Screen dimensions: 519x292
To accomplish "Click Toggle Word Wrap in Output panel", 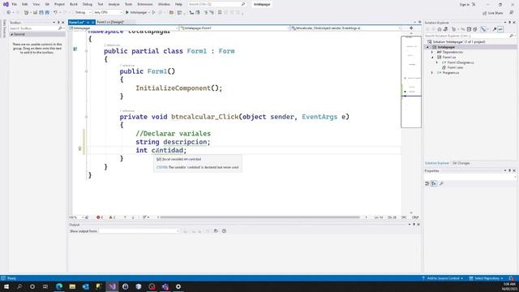I will tap(216, 231).
